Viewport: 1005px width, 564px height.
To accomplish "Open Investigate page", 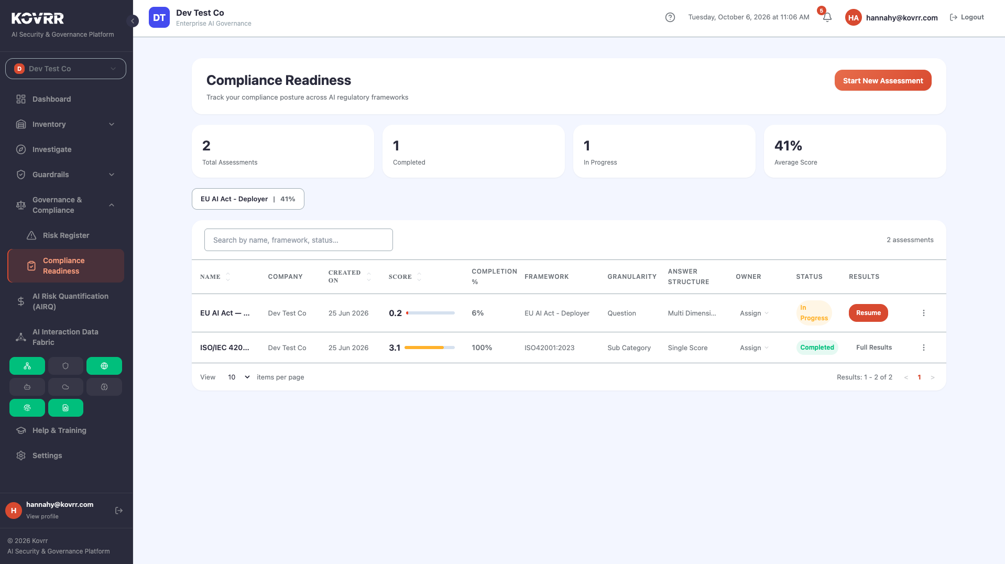I will coord(65,149).
